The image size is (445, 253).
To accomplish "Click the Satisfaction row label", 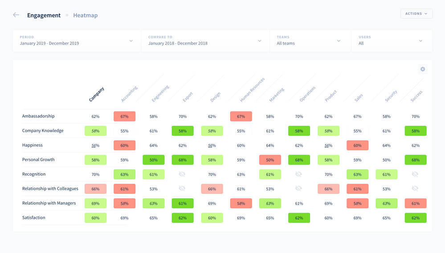I will [x=34, y=217].
